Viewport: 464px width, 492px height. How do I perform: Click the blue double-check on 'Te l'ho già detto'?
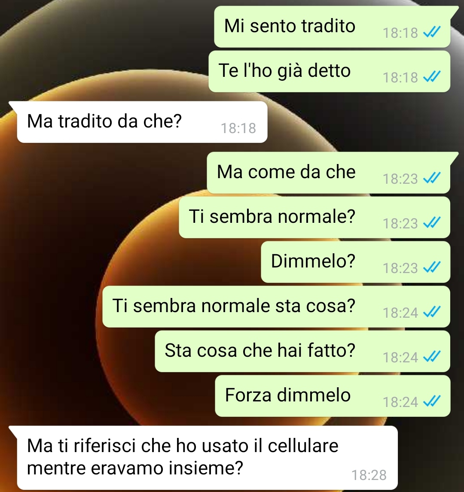pyautogui.click(x=432, y=76)
